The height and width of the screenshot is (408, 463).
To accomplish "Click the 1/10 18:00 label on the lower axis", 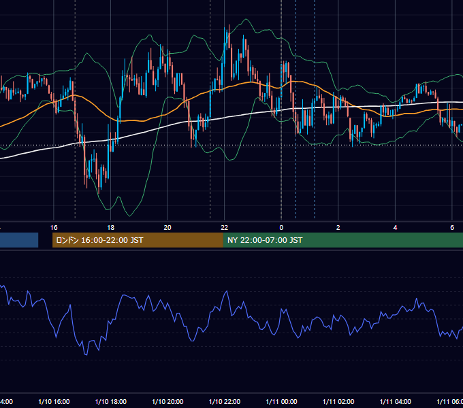I will [x=111, y=402].
